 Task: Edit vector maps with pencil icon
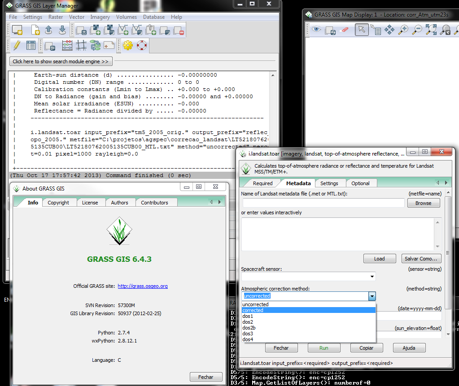click(17, 45)
